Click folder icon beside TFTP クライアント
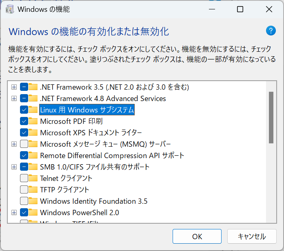Image resolution: width=284 pixels, height=251 pixels. (x=33, y=189)
